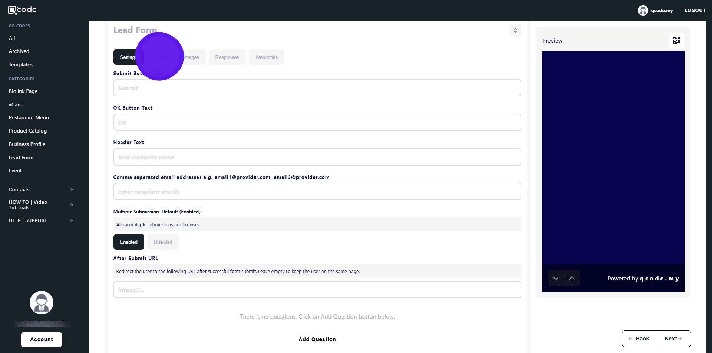
Task: Click the preview down chevron arrow
Action: (x=556, y=278)
